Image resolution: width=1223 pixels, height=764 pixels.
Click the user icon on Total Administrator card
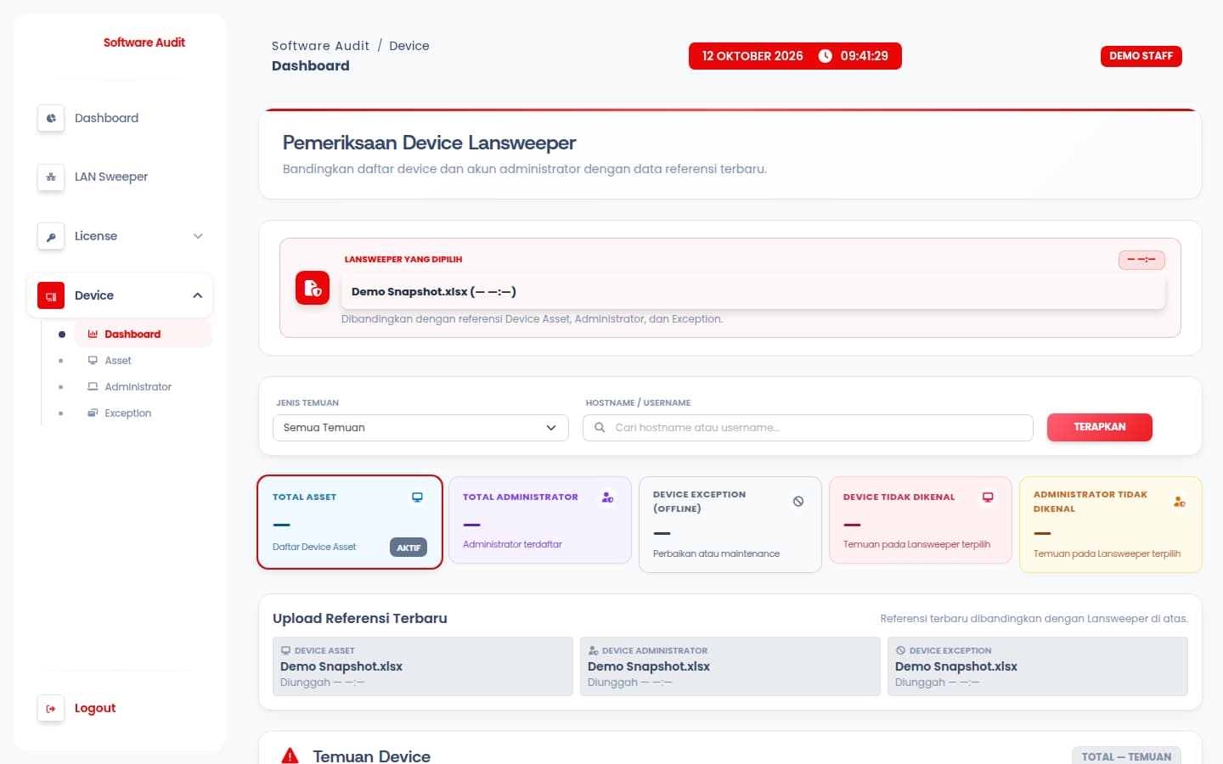coord(607,497)
